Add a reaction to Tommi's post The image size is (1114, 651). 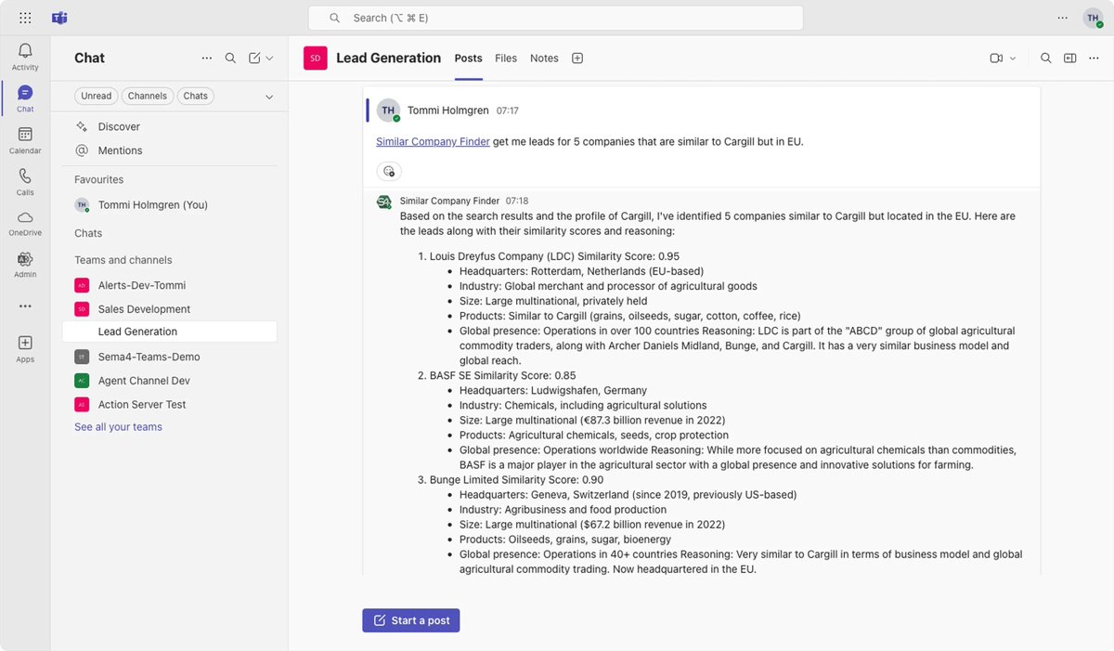[389, 171]
